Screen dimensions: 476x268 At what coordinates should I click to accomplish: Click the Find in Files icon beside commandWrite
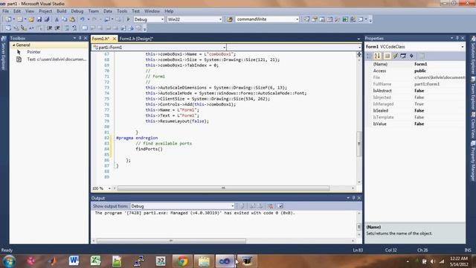click(x=230, y=19)
